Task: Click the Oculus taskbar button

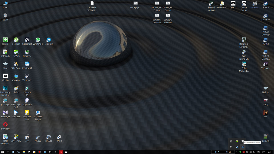Action: (x=66, y=152)
